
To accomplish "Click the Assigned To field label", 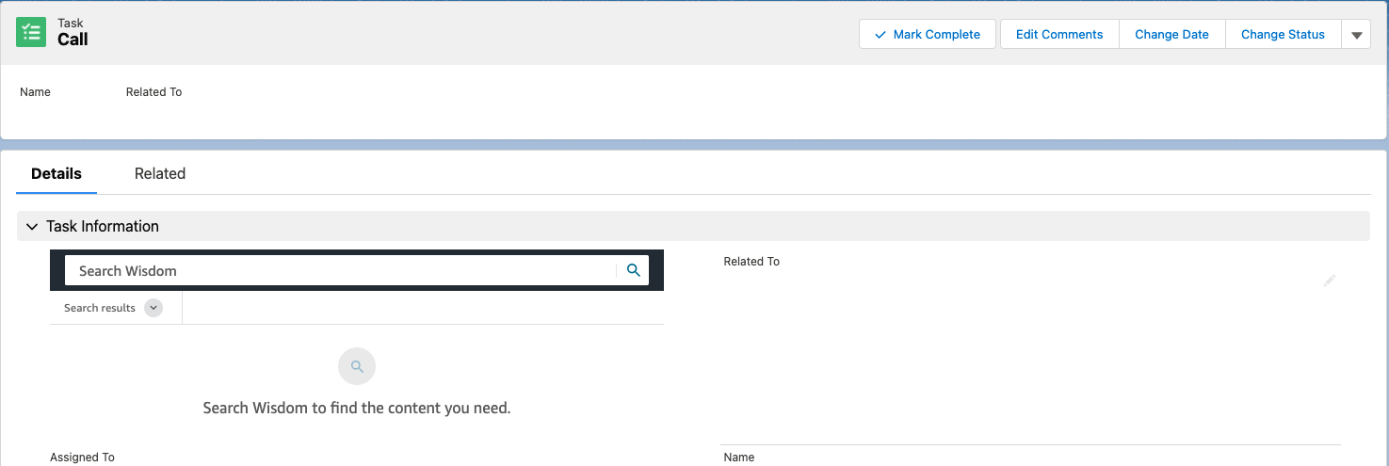I will [82, 458].
